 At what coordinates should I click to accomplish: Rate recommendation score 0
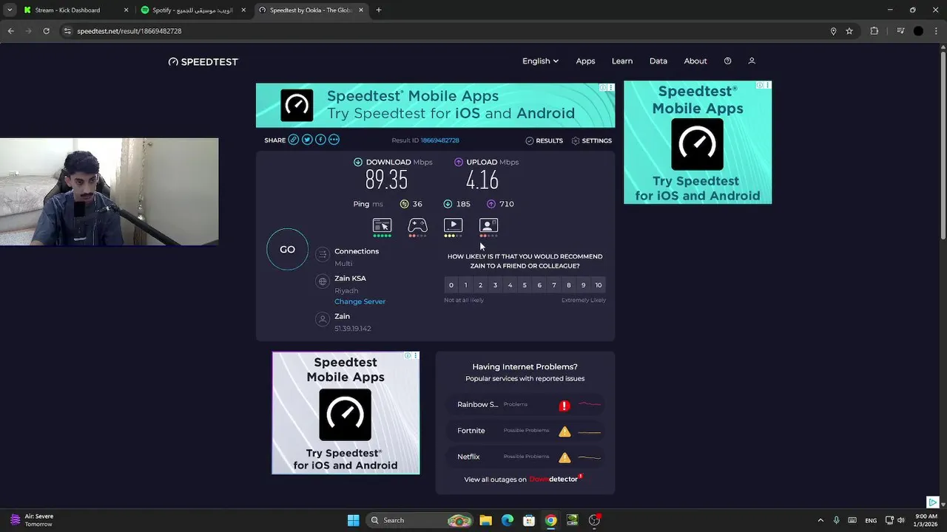click(451, 285)
